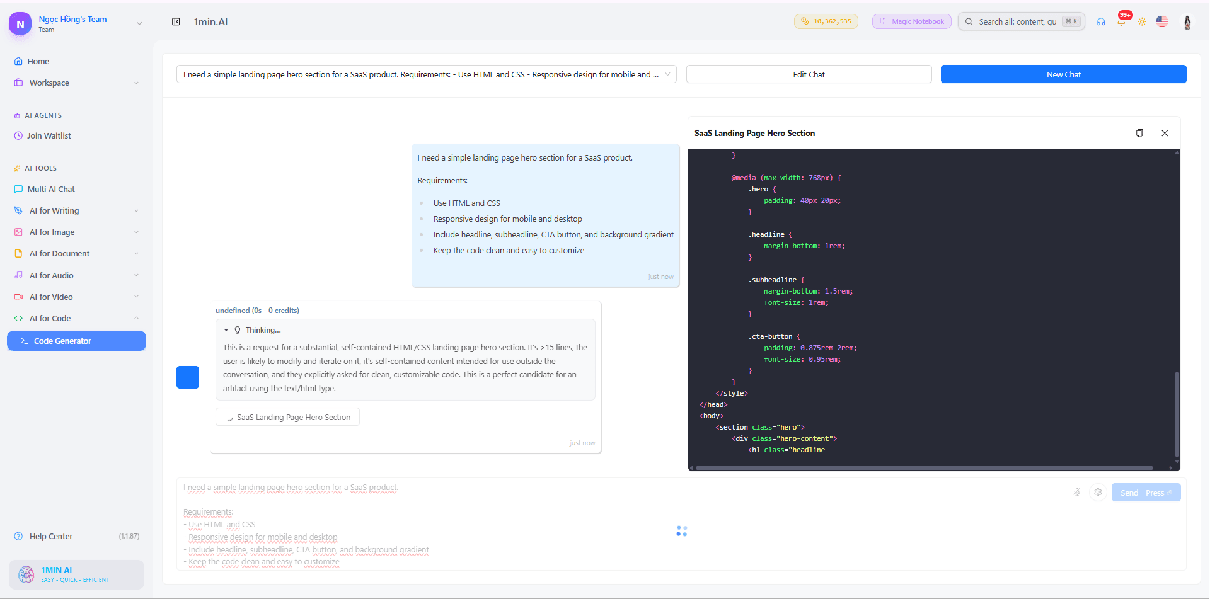This screenshot has width=1210, height=599.
Task: Open Help Center
Action: (50, 536)
